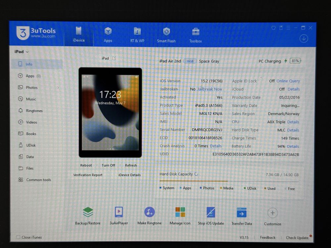Open the skin theme icon in title bar
This screenshot has width=331, height=248.
coord(273,28)
